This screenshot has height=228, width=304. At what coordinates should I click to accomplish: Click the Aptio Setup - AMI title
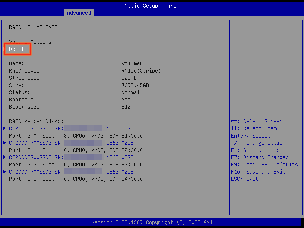tap(150, 6)
